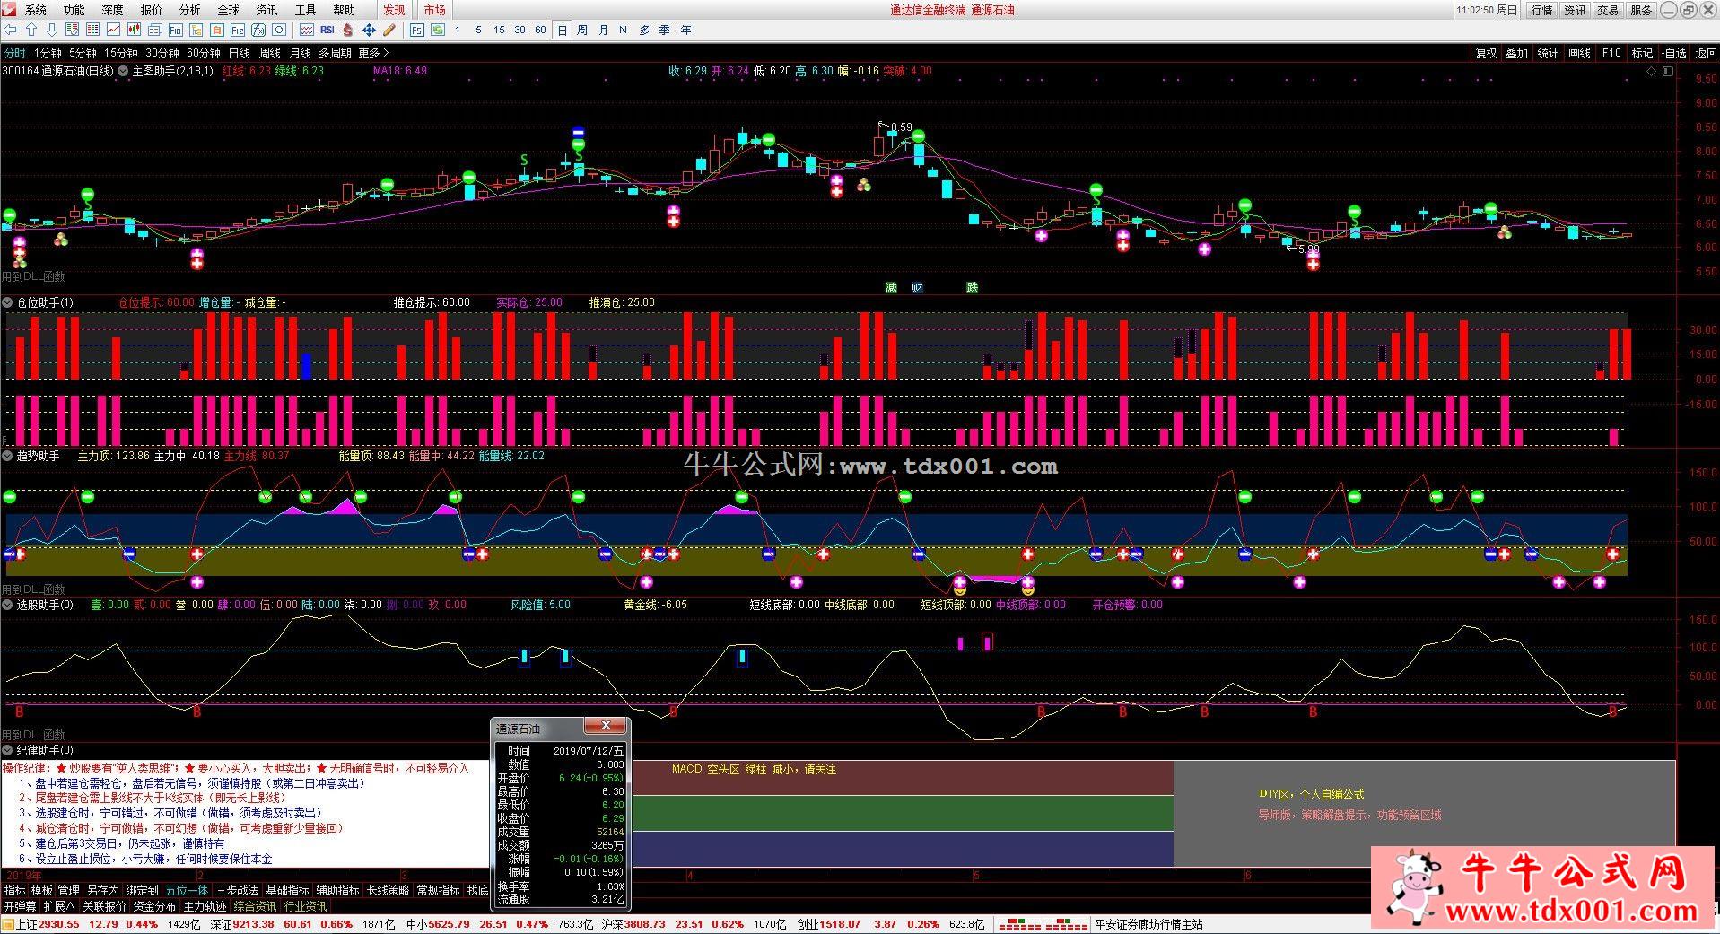The width and height of the screenshot is (1720, 934).
Task: Switch to 五位一体 indicator tab
Action: coord(187,890)
